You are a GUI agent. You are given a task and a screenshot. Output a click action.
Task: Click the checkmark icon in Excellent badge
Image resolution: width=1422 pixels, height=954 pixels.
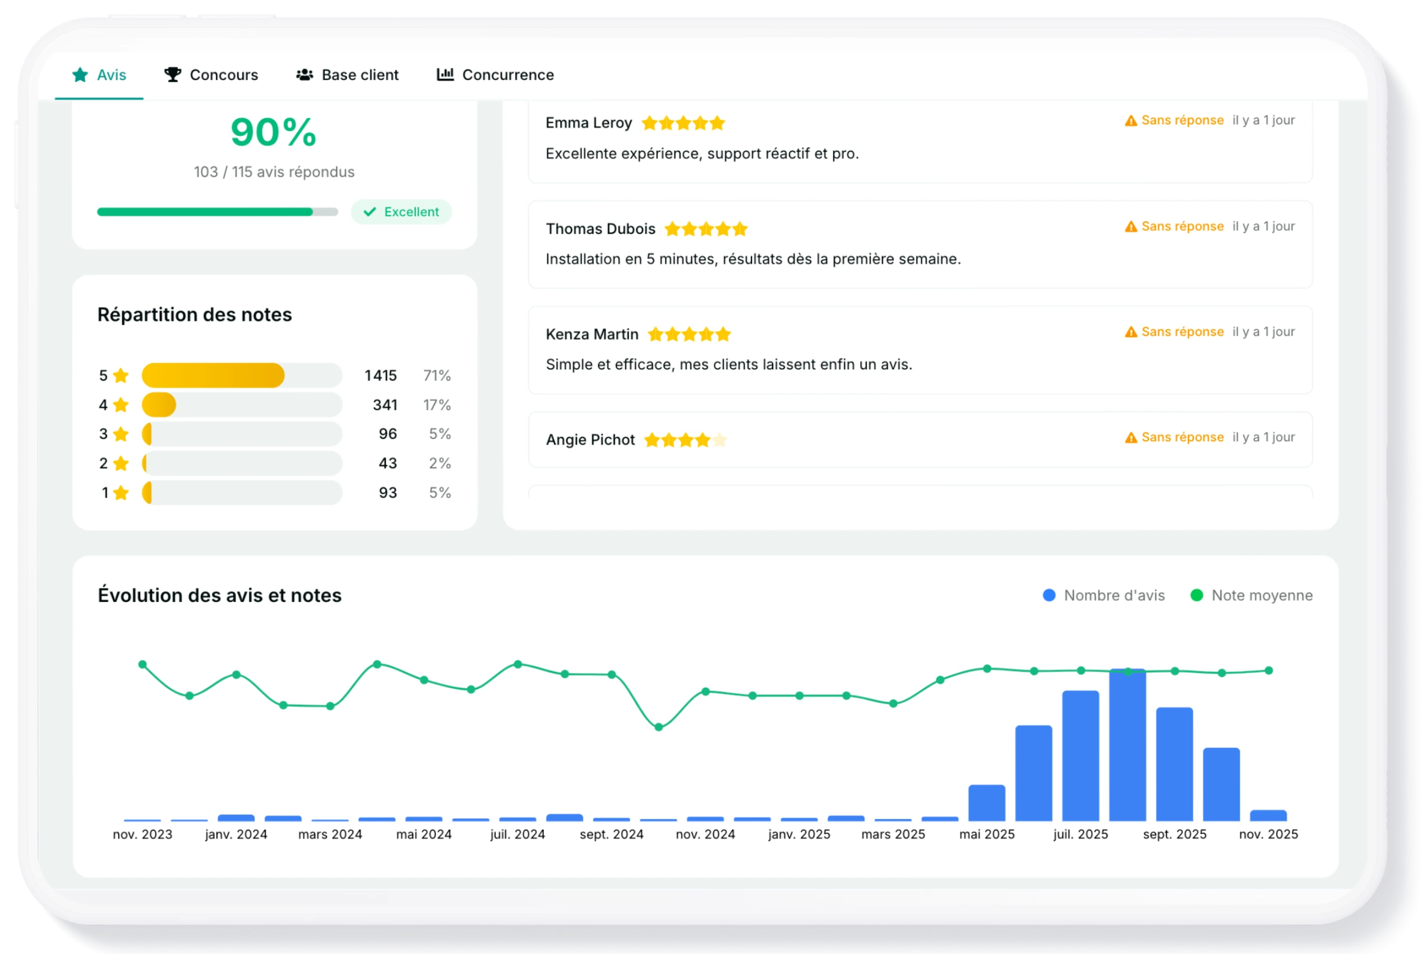[370, 212]
